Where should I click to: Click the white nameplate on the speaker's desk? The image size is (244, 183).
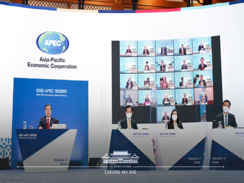[x=59, y=126]
